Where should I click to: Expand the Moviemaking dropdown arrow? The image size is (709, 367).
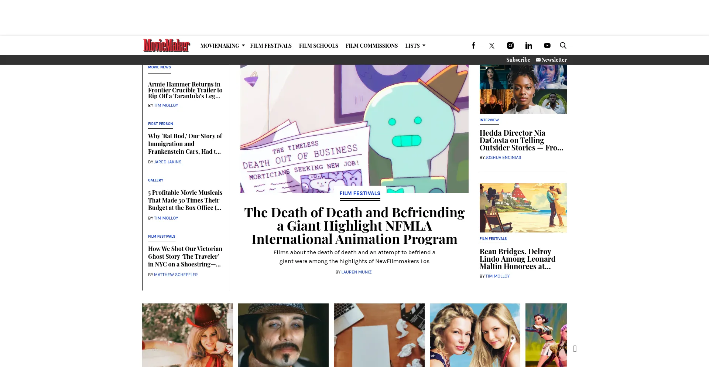point(243,45)
